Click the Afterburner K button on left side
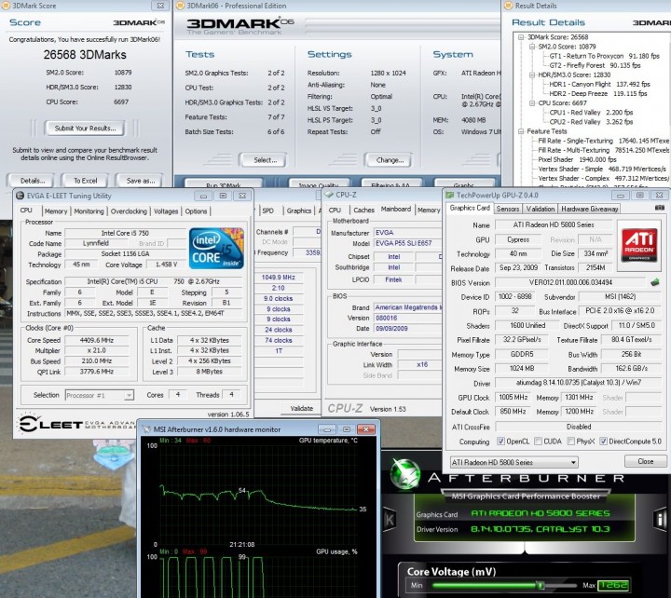671x598 pixels. [x=390, y=520]
